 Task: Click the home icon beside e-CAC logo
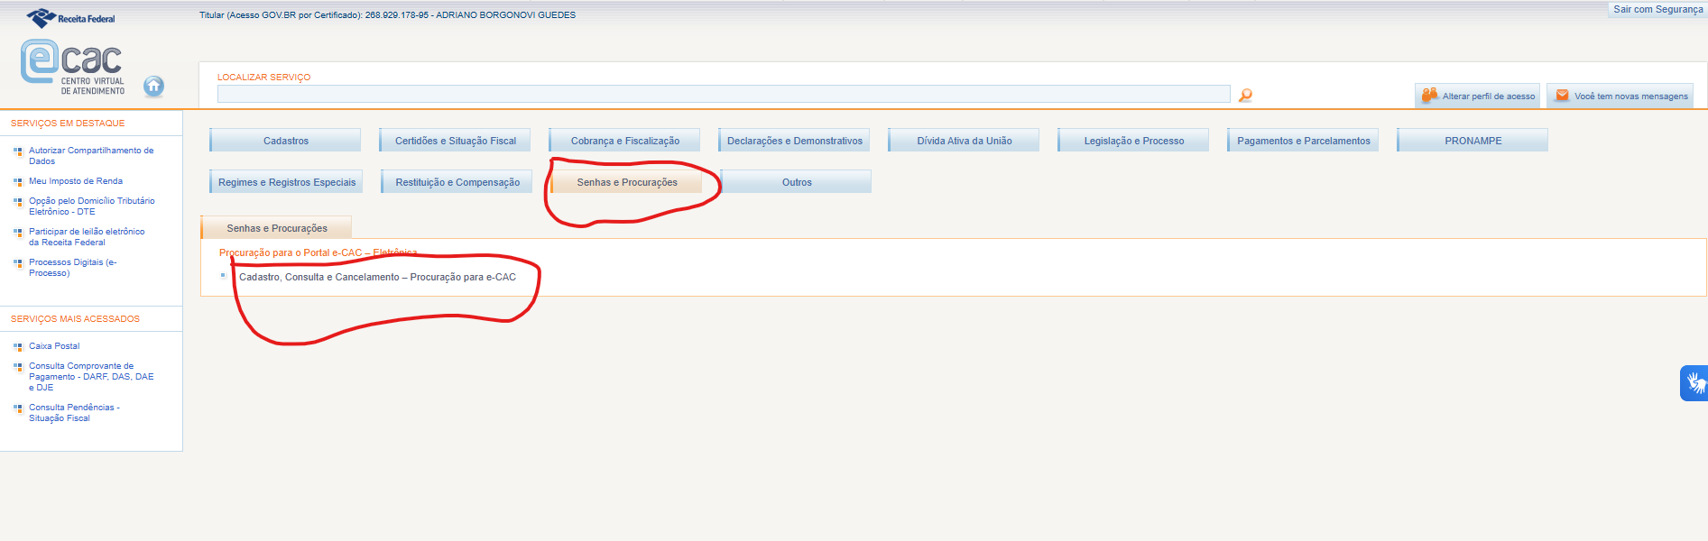pyautogui.click(x=153, y=86)
